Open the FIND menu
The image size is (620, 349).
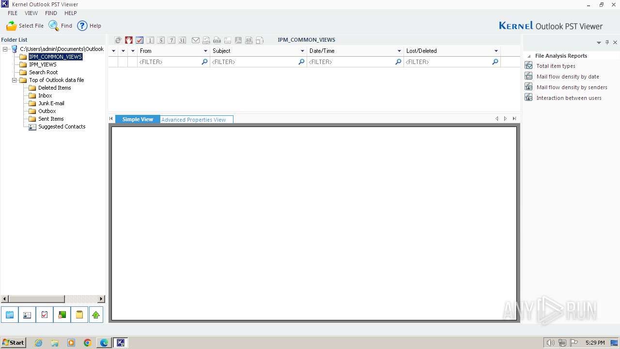pyautogui.click(x=51, y=13)
